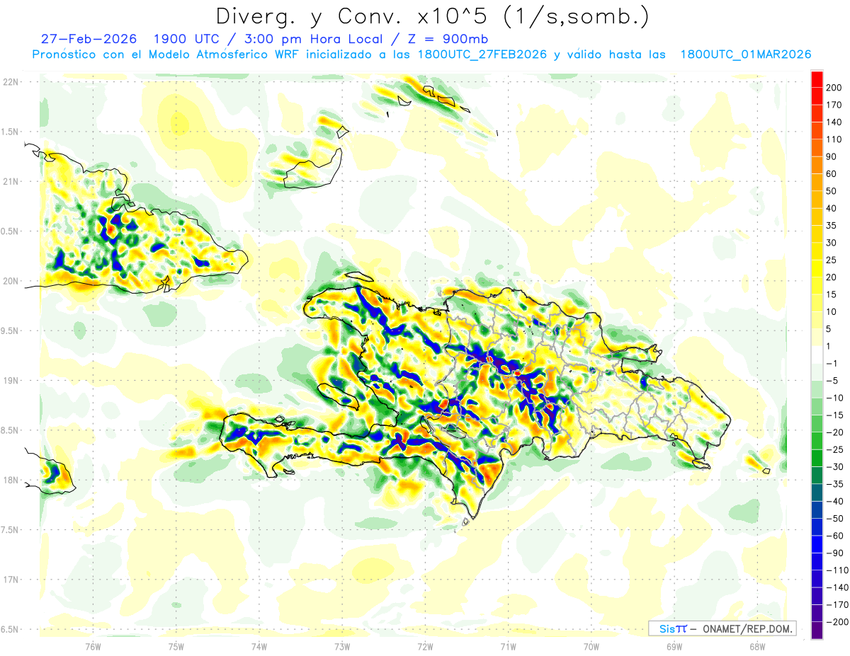
Task: Click the '-5' color bar value
Action: (832, 381)
